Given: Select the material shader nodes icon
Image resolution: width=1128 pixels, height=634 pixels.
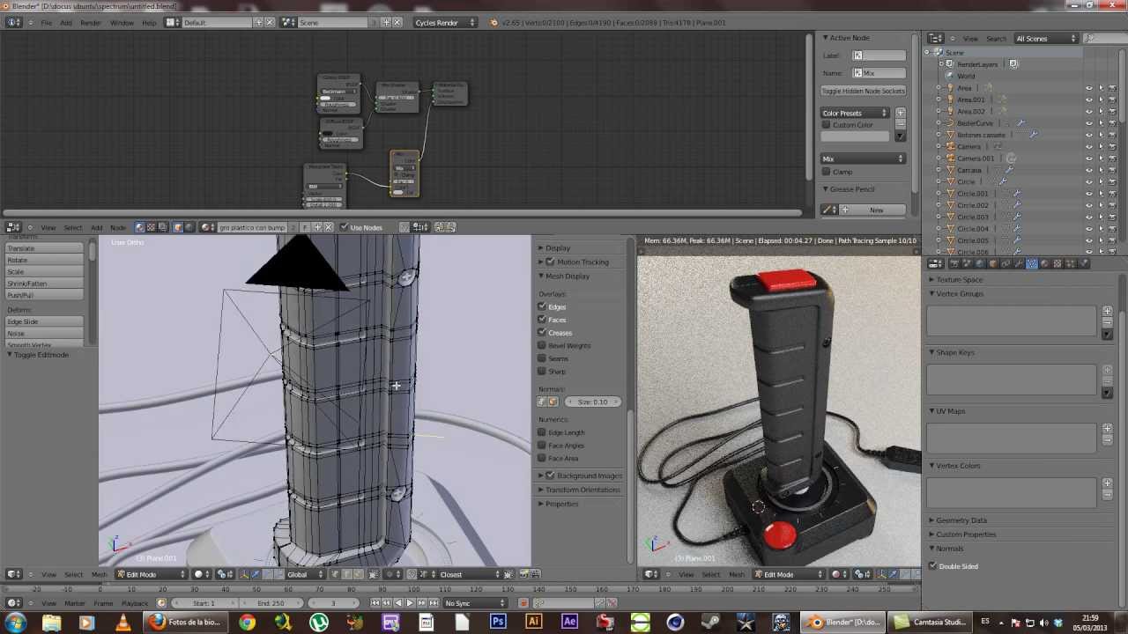Looking at the screenshot, I should click(x=139, y=227).
